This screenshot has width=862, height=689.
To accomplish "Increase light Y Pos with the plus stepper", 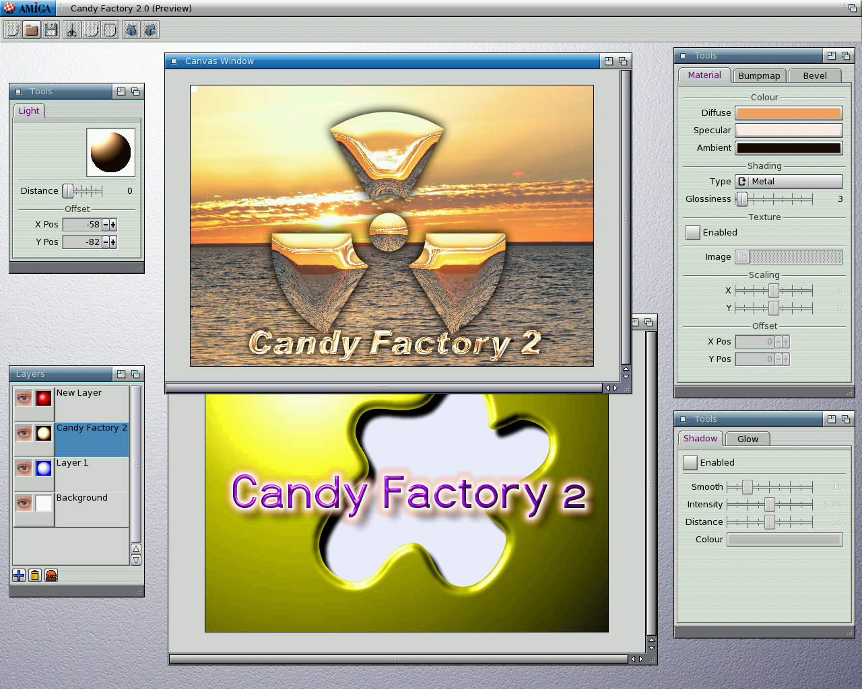I will tap(113, 242).
